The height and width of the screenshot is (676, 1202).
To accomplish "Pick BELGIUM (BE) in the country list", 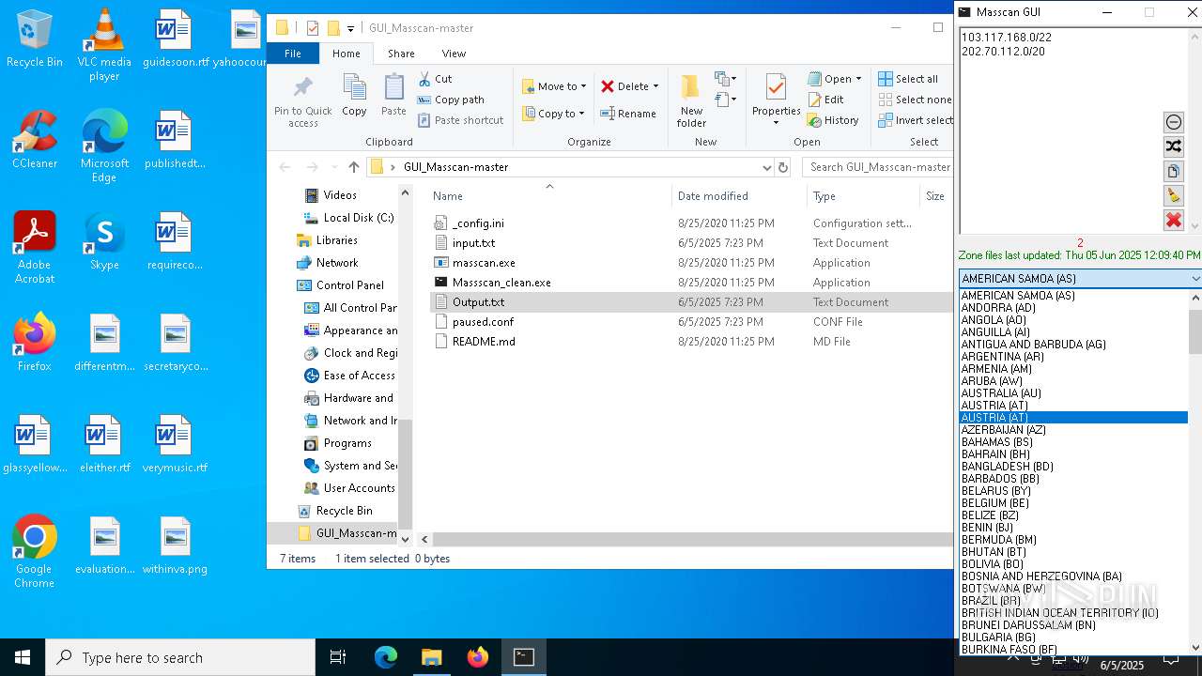I will [994, 503].
